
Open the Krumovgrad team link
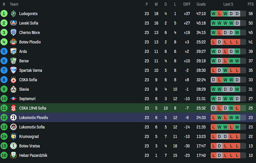29,136
